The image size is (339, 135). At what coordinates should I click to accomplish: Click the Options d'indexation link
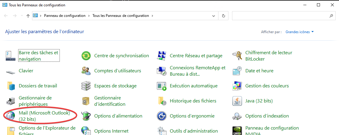pyautogui.click(x=267, y=116)
